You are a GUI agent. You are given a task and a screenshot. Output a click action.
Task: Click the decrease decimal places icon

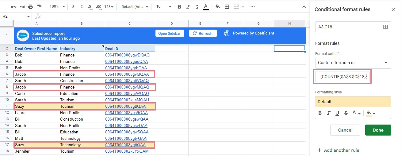coord(90,7)
